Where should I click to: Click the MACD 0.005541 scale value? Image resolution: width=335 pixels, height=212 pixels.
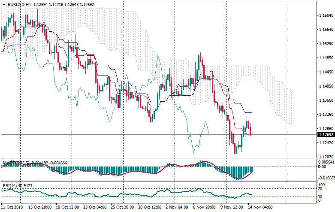coord(326,162)
